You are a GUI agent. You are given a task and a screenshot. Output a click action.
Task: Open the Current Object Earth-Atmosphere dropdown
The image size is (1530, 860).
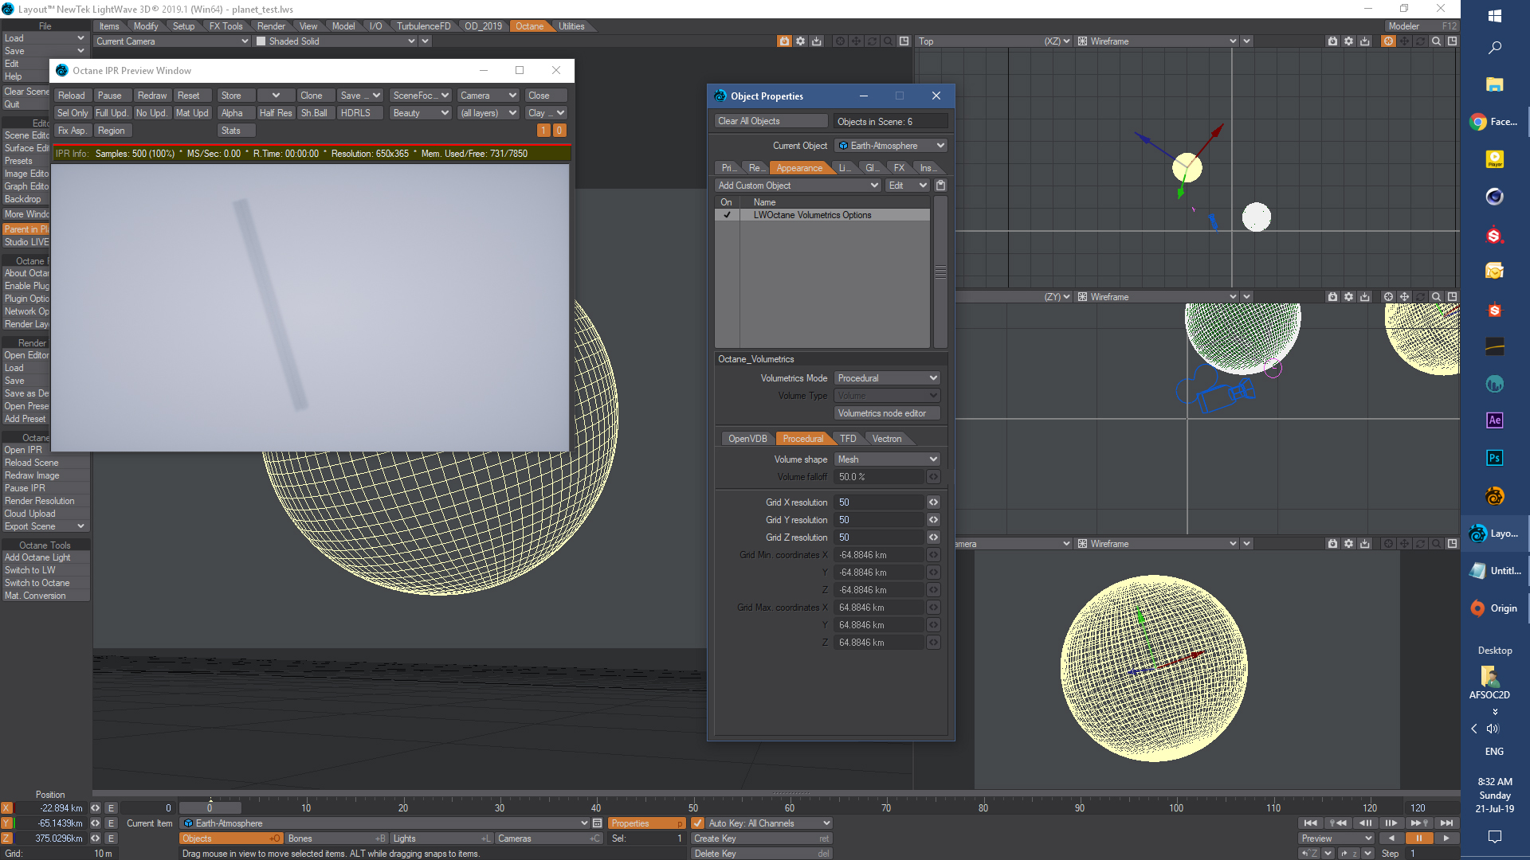coord(891,145)
